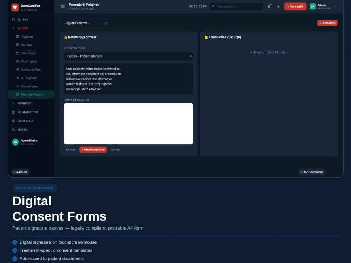The height and width of the screenshot is (263, 351).
Task: Open the Recetat menu item
Action: [31, 45]
